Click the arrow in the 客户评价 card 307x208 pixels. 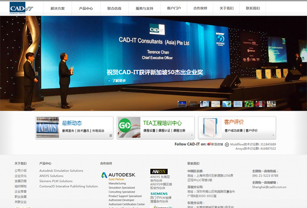pos(273,135)
